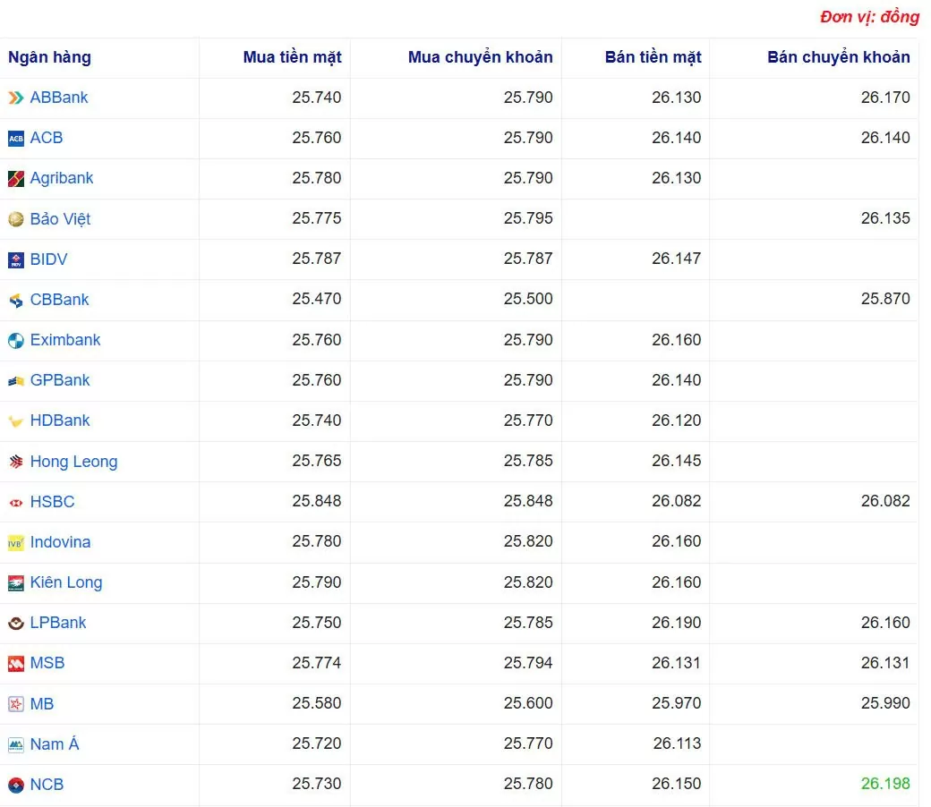The width and height of the screenshot is (931, 807).
Task: Click the LPBank logo icon
Action: click(x=16, y=623)
